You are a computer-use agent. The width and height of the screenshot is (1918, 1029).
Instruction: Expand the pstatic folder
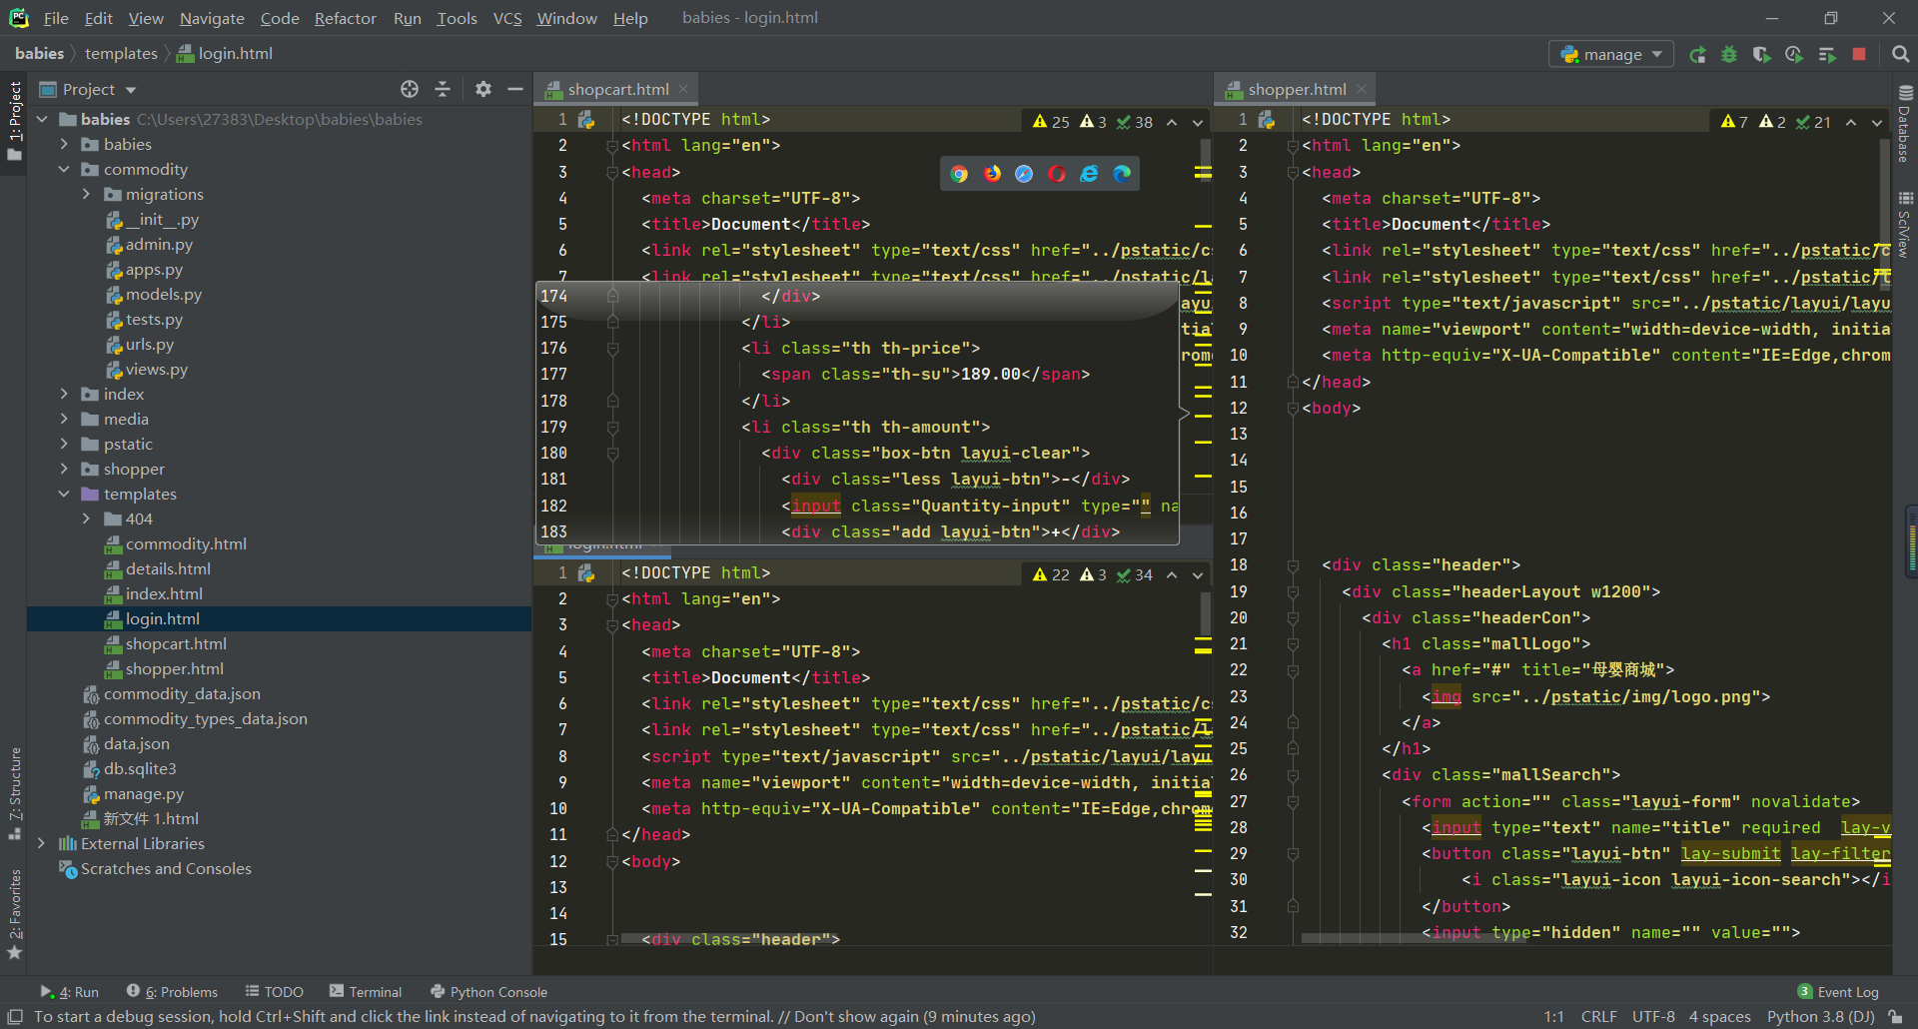click(65, 444)
